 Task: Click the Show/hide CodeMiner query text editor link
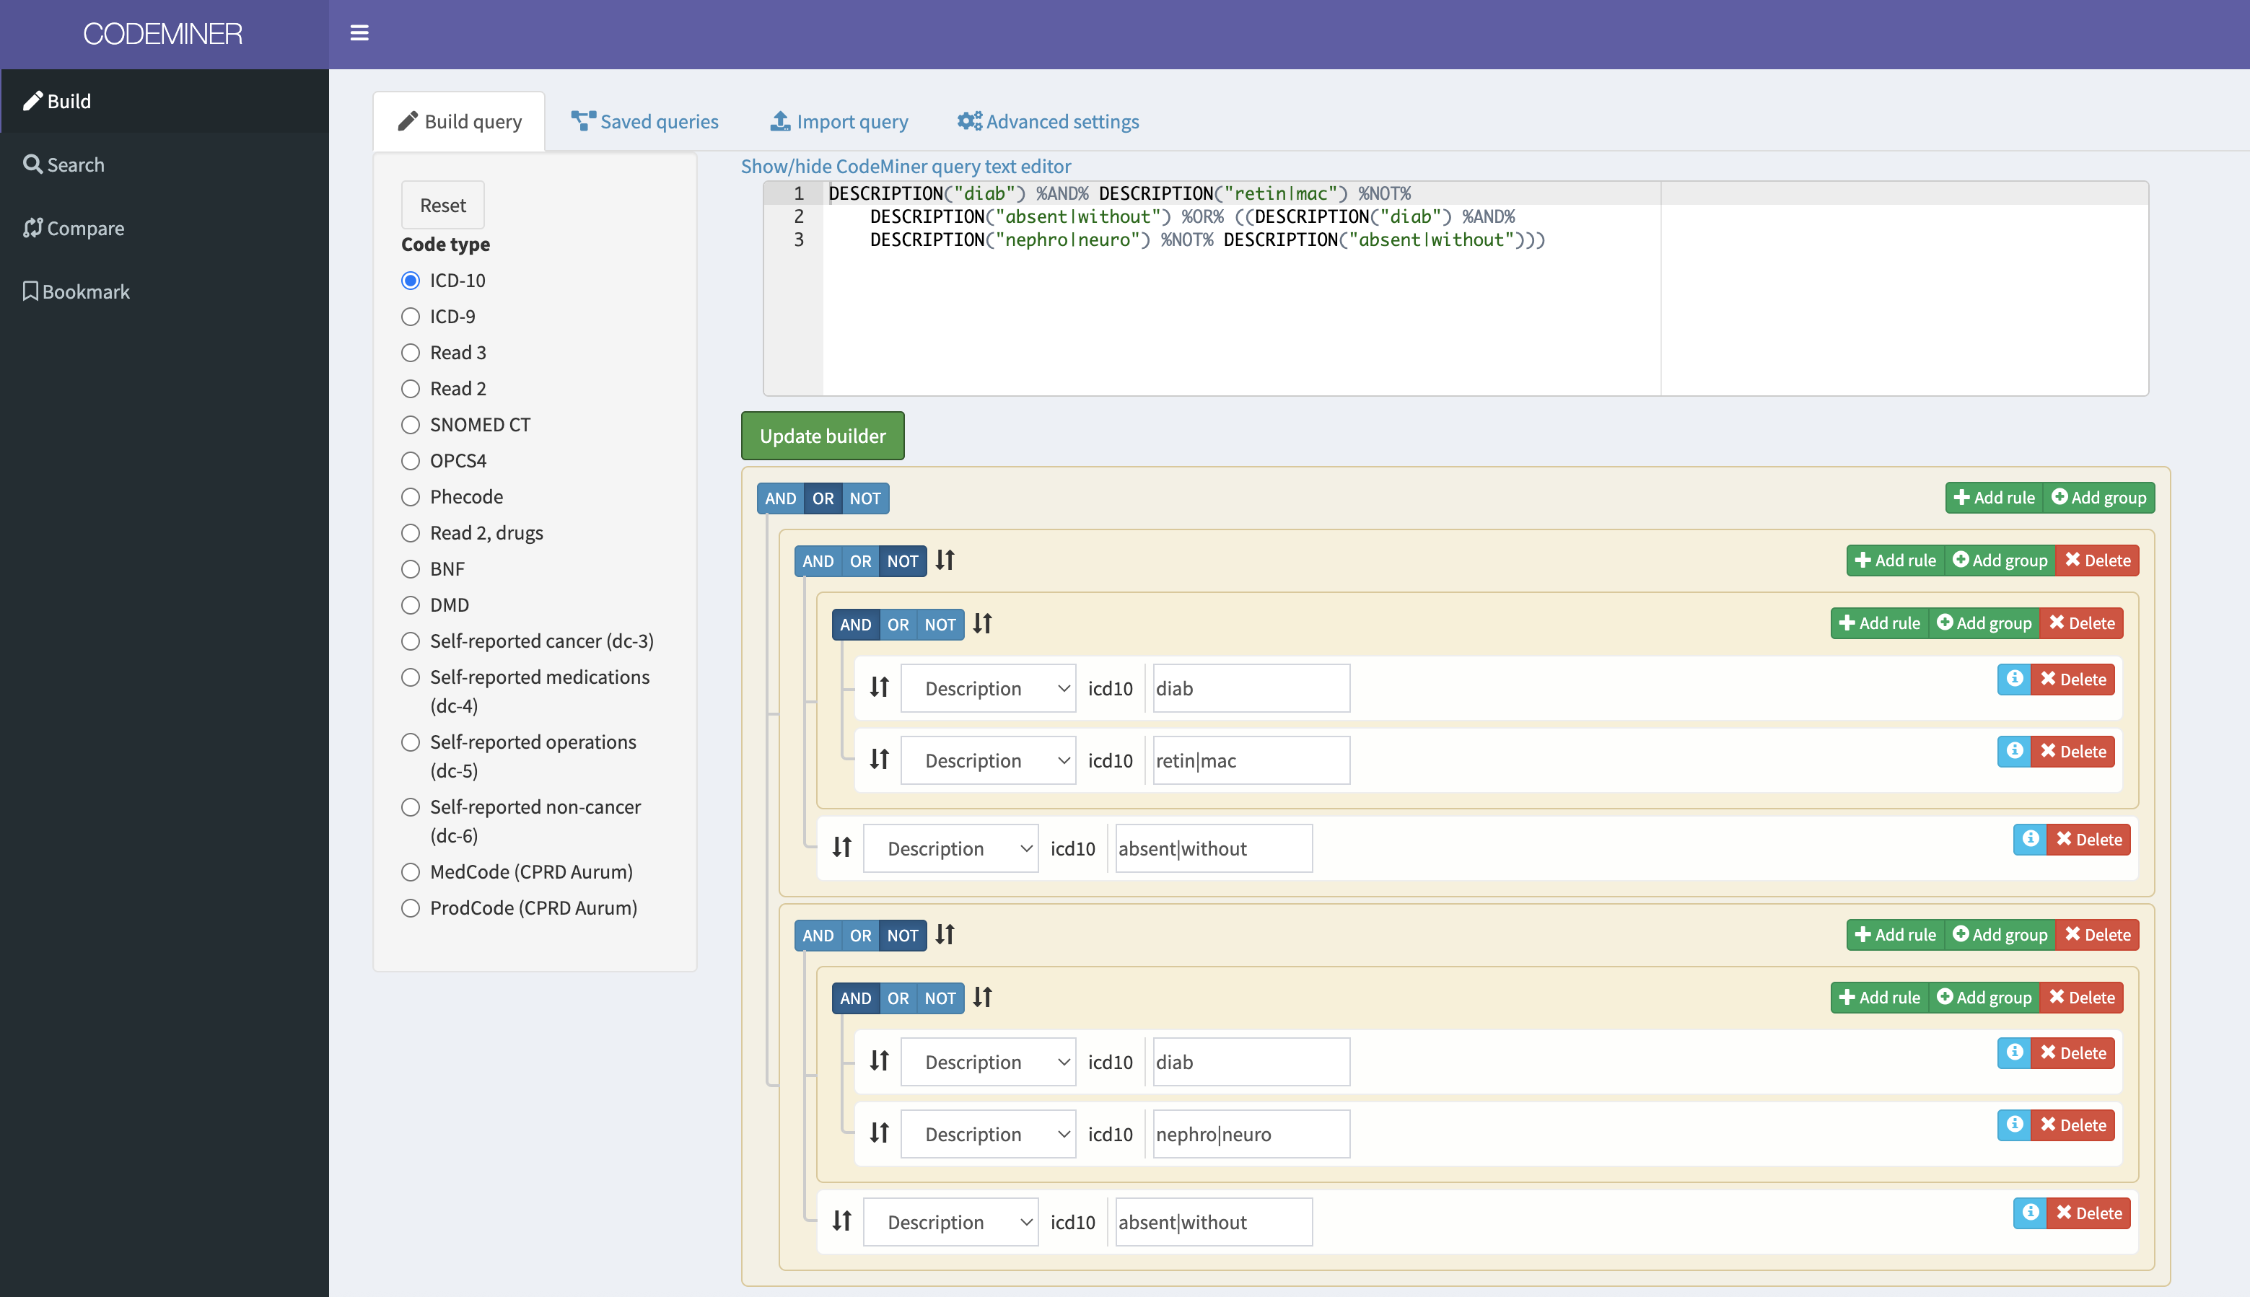pyautogui.click(x=906, y=166)
